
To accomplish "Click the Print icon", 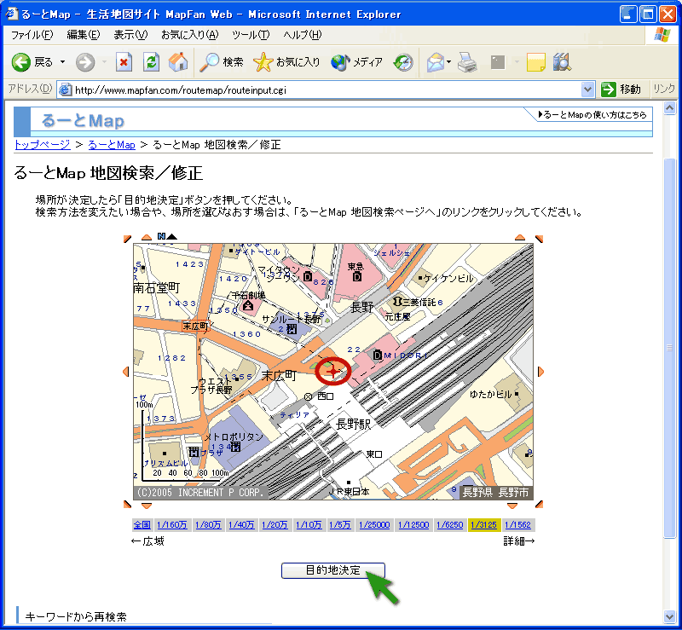I will coord(467,62).
